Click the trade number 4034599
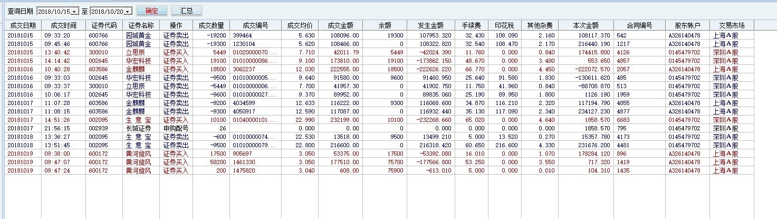This screenshot has height=219, width=777. [x=244, y=103]
